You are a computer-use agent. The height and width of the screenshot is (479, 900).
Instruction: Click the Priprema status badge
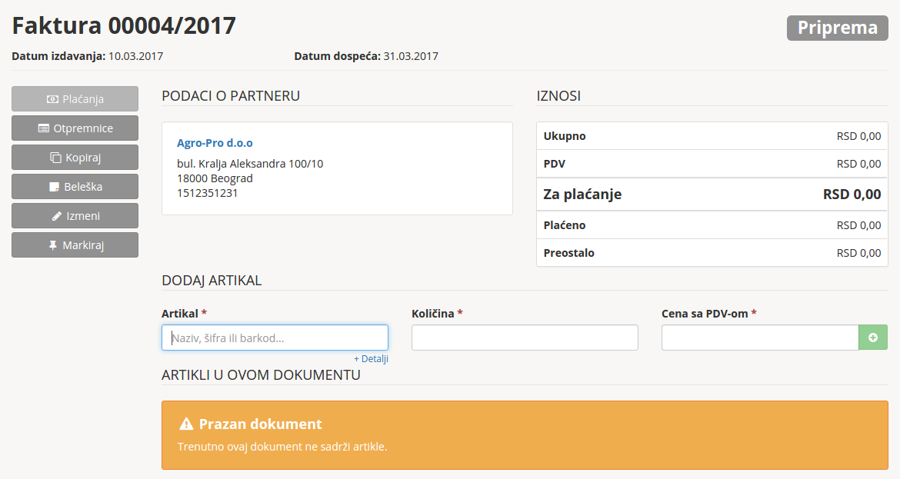[837, 28]
